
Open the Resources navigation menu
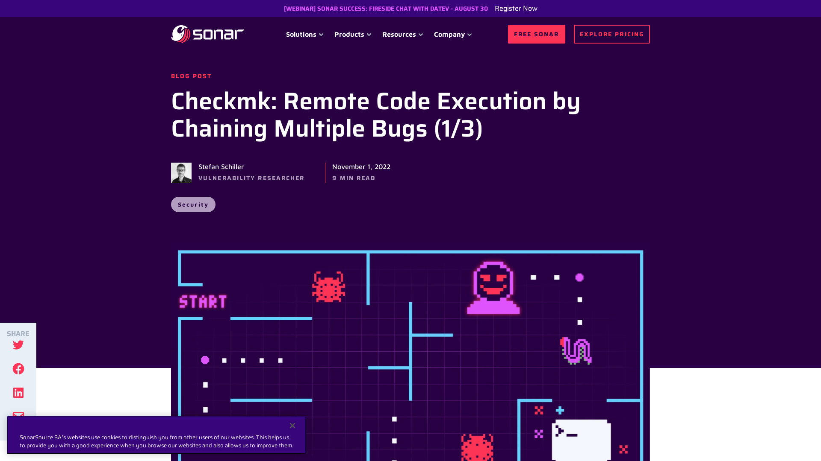pos(403,34)
